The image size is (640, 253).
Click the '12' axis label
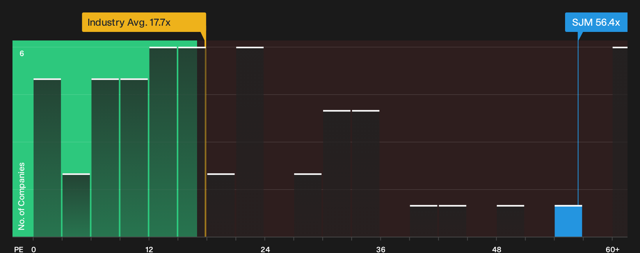click(x=149, y=249)
